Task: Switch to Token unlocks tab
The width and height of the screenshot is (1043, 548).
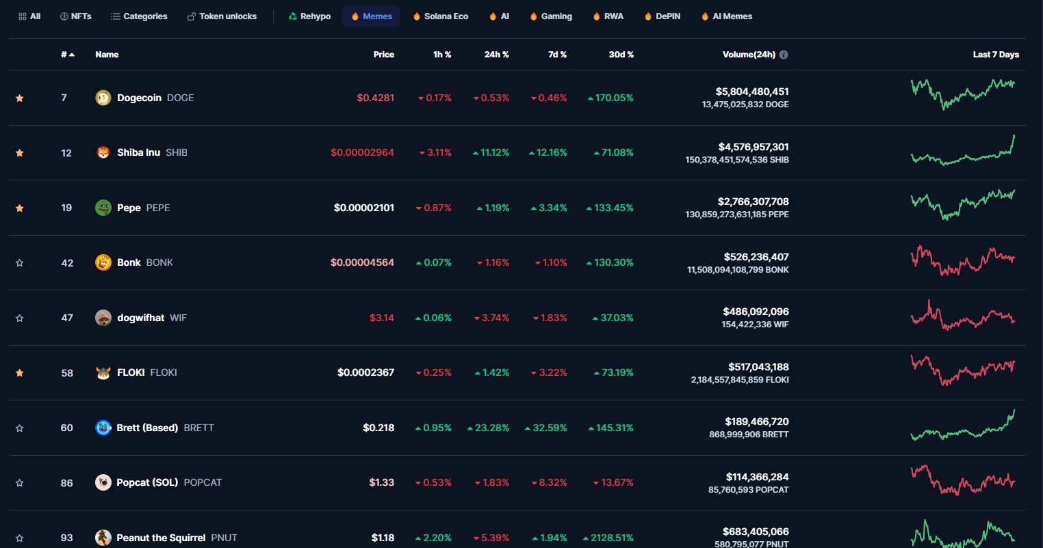Action: pyautogui.click(x=222, y=16)
